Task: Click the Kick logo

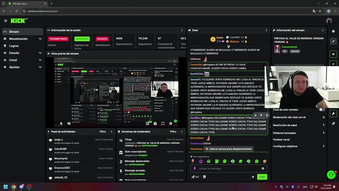Action: [19, 21]
